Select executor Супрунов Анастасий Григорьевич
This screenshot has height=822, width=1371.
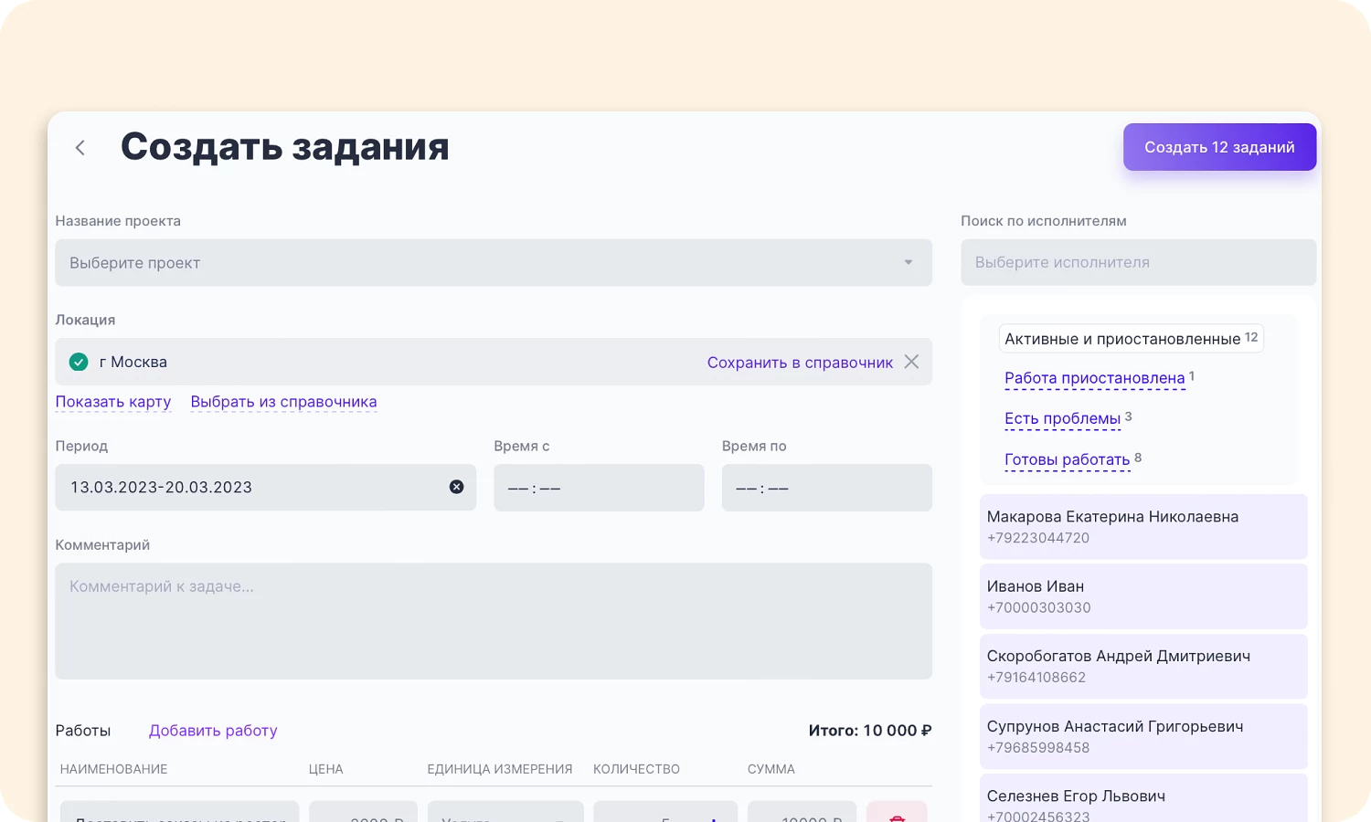pyautogui.click(x=1143, y=736)
